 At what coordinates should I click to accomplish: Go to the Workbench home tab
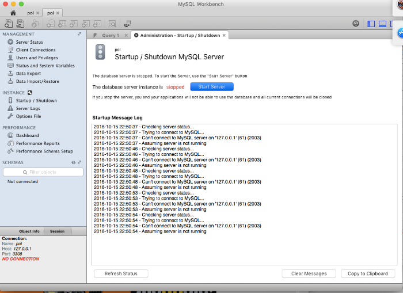tap(13, 13)
